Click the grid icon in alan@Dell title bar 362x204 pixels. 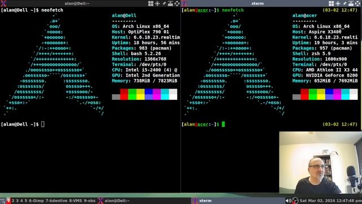[150, 3]
